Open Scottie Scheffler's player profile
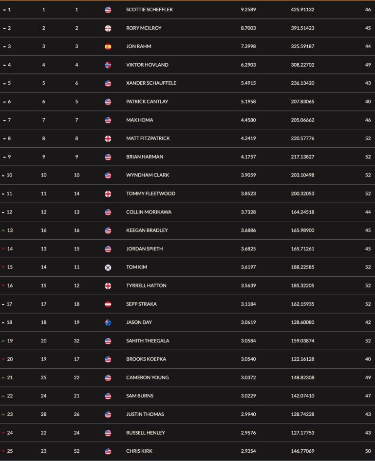Image resolution: width=375 pixels, height=461 pixels. pos(149,9)
